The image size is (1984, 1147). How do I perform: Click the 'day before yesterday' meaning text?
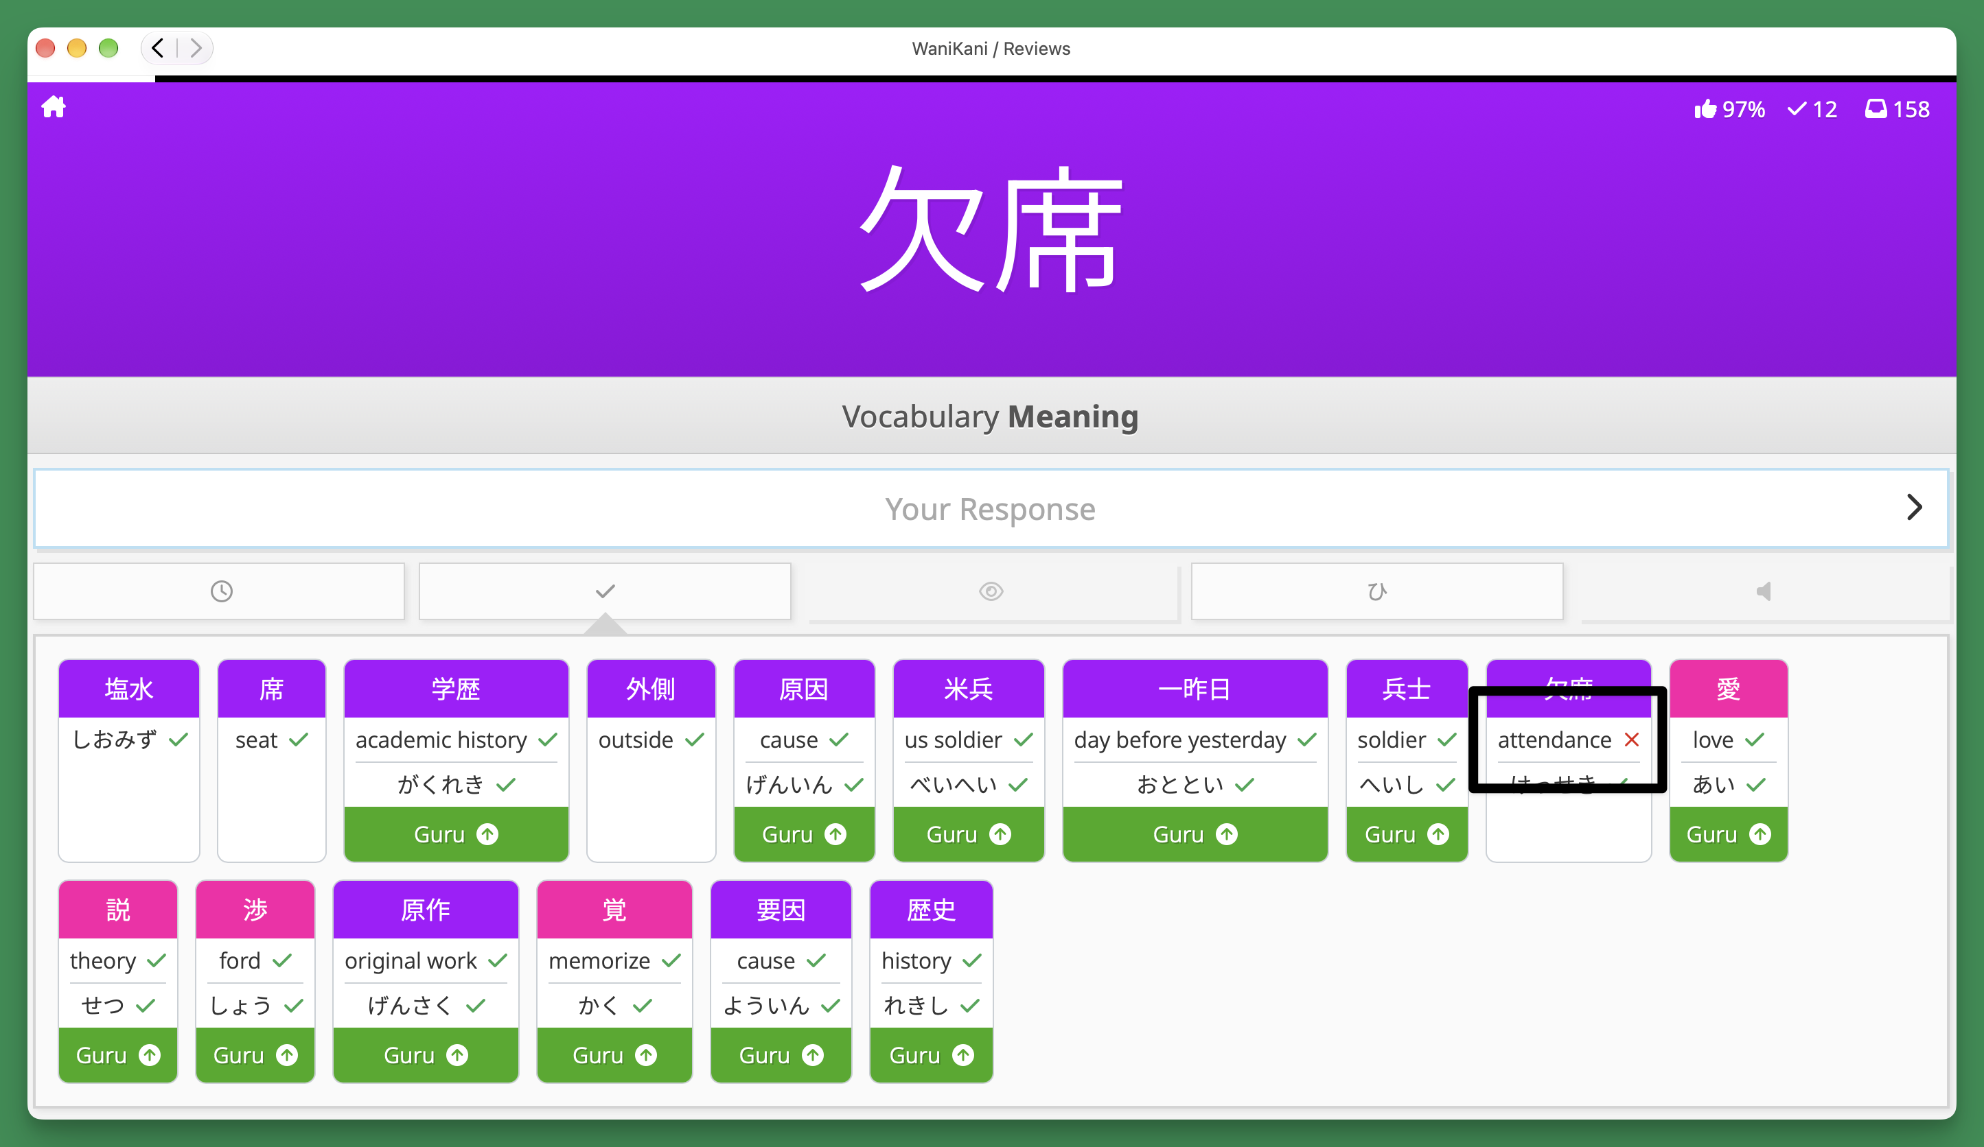1179,740
